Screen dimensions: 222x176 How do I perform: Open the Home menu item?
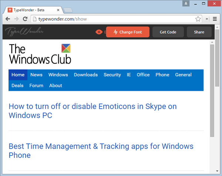[x=18, y=75]
